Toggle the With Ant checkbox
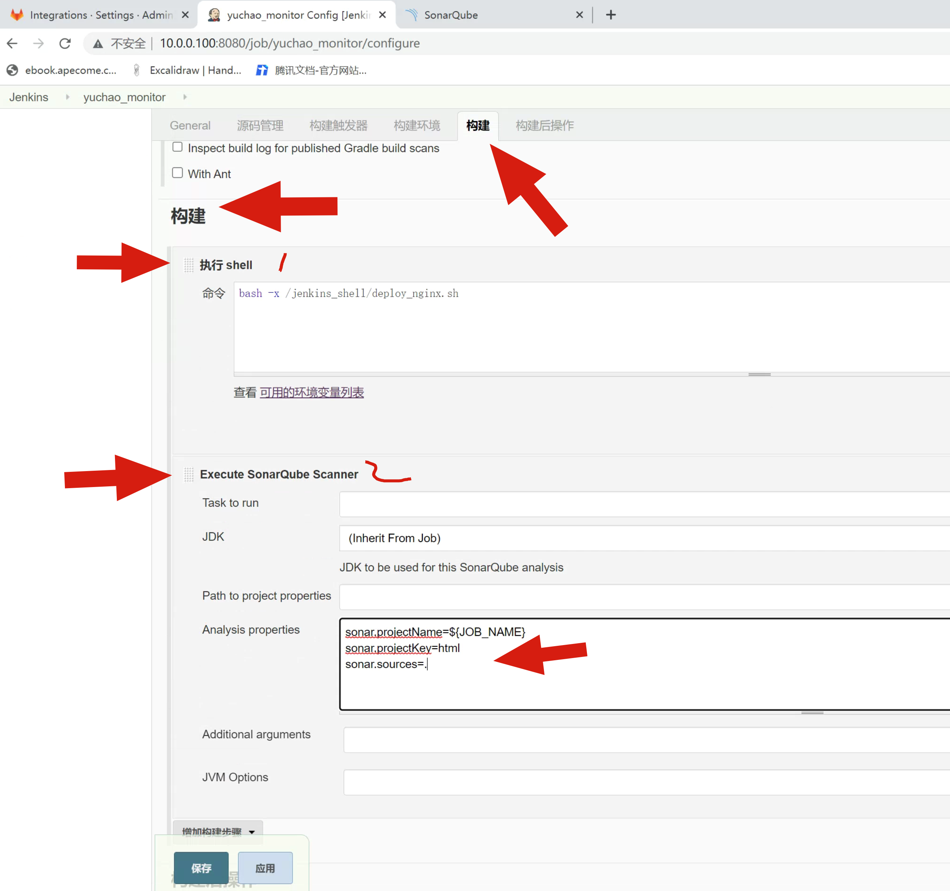The image size is (950, 891). [177, 173]
